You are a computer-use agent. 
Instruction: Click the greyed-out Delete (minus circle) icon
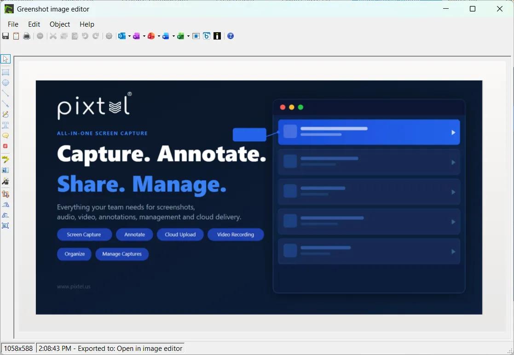click(x=40, y=36)
